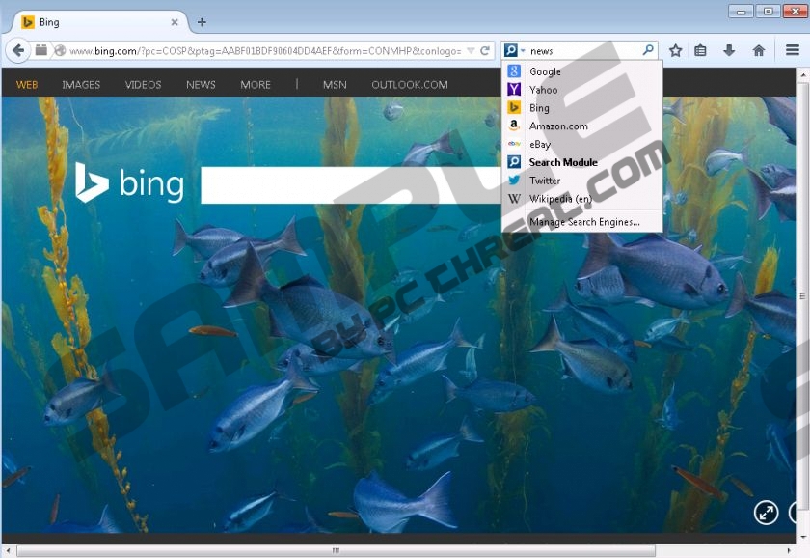Close the Bing tab

coord(175,22)
